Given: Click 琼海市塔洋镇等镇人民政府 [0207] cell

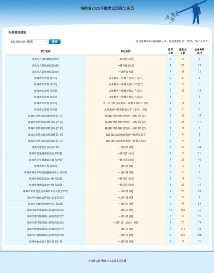Looking at the screenshot, I should point(45,216).
